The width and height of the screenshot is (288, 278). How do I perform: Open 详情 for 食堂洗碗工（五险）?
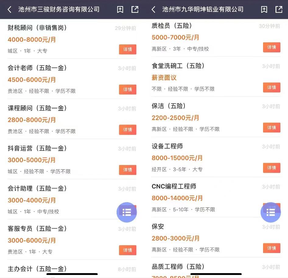(272, 87)
